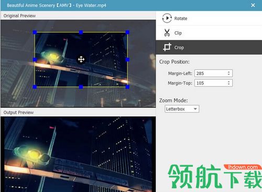Screen dimensions: 262x192
Task: Click the Original Preview heading
Action: click(19, 16)
